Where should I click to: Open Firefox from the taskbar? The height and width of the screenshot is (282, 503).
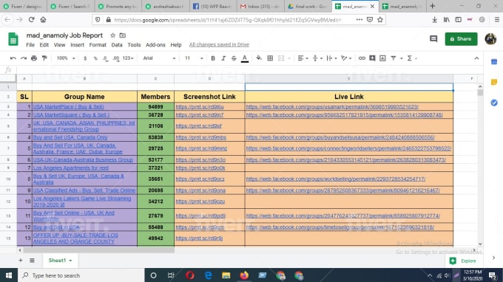244,275
